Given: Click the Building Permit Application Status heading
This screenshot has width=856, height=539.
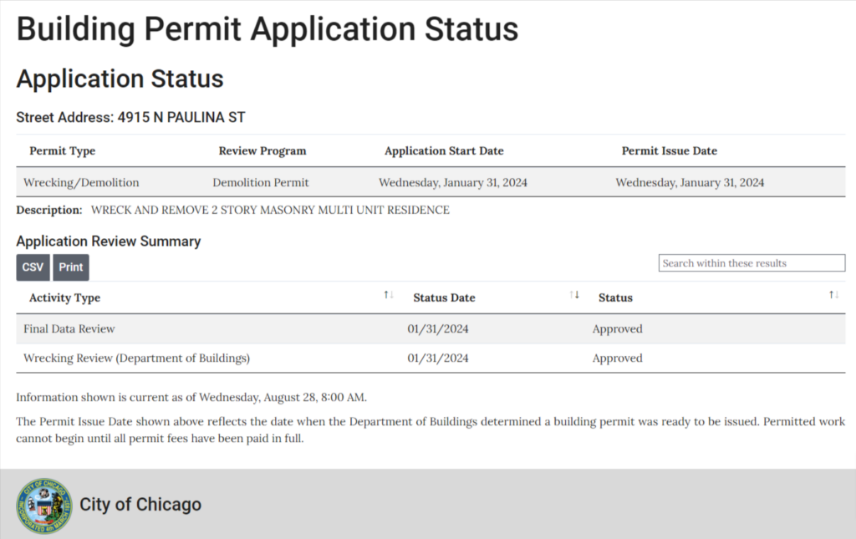Looking at the screenshot, I should pyautogui.click(x=267, y=29).
